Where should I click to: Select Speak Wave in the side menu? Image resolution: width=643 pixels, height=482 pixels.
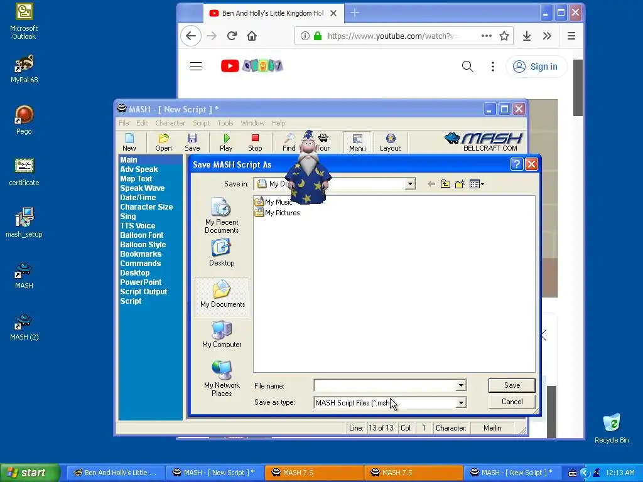143,188
